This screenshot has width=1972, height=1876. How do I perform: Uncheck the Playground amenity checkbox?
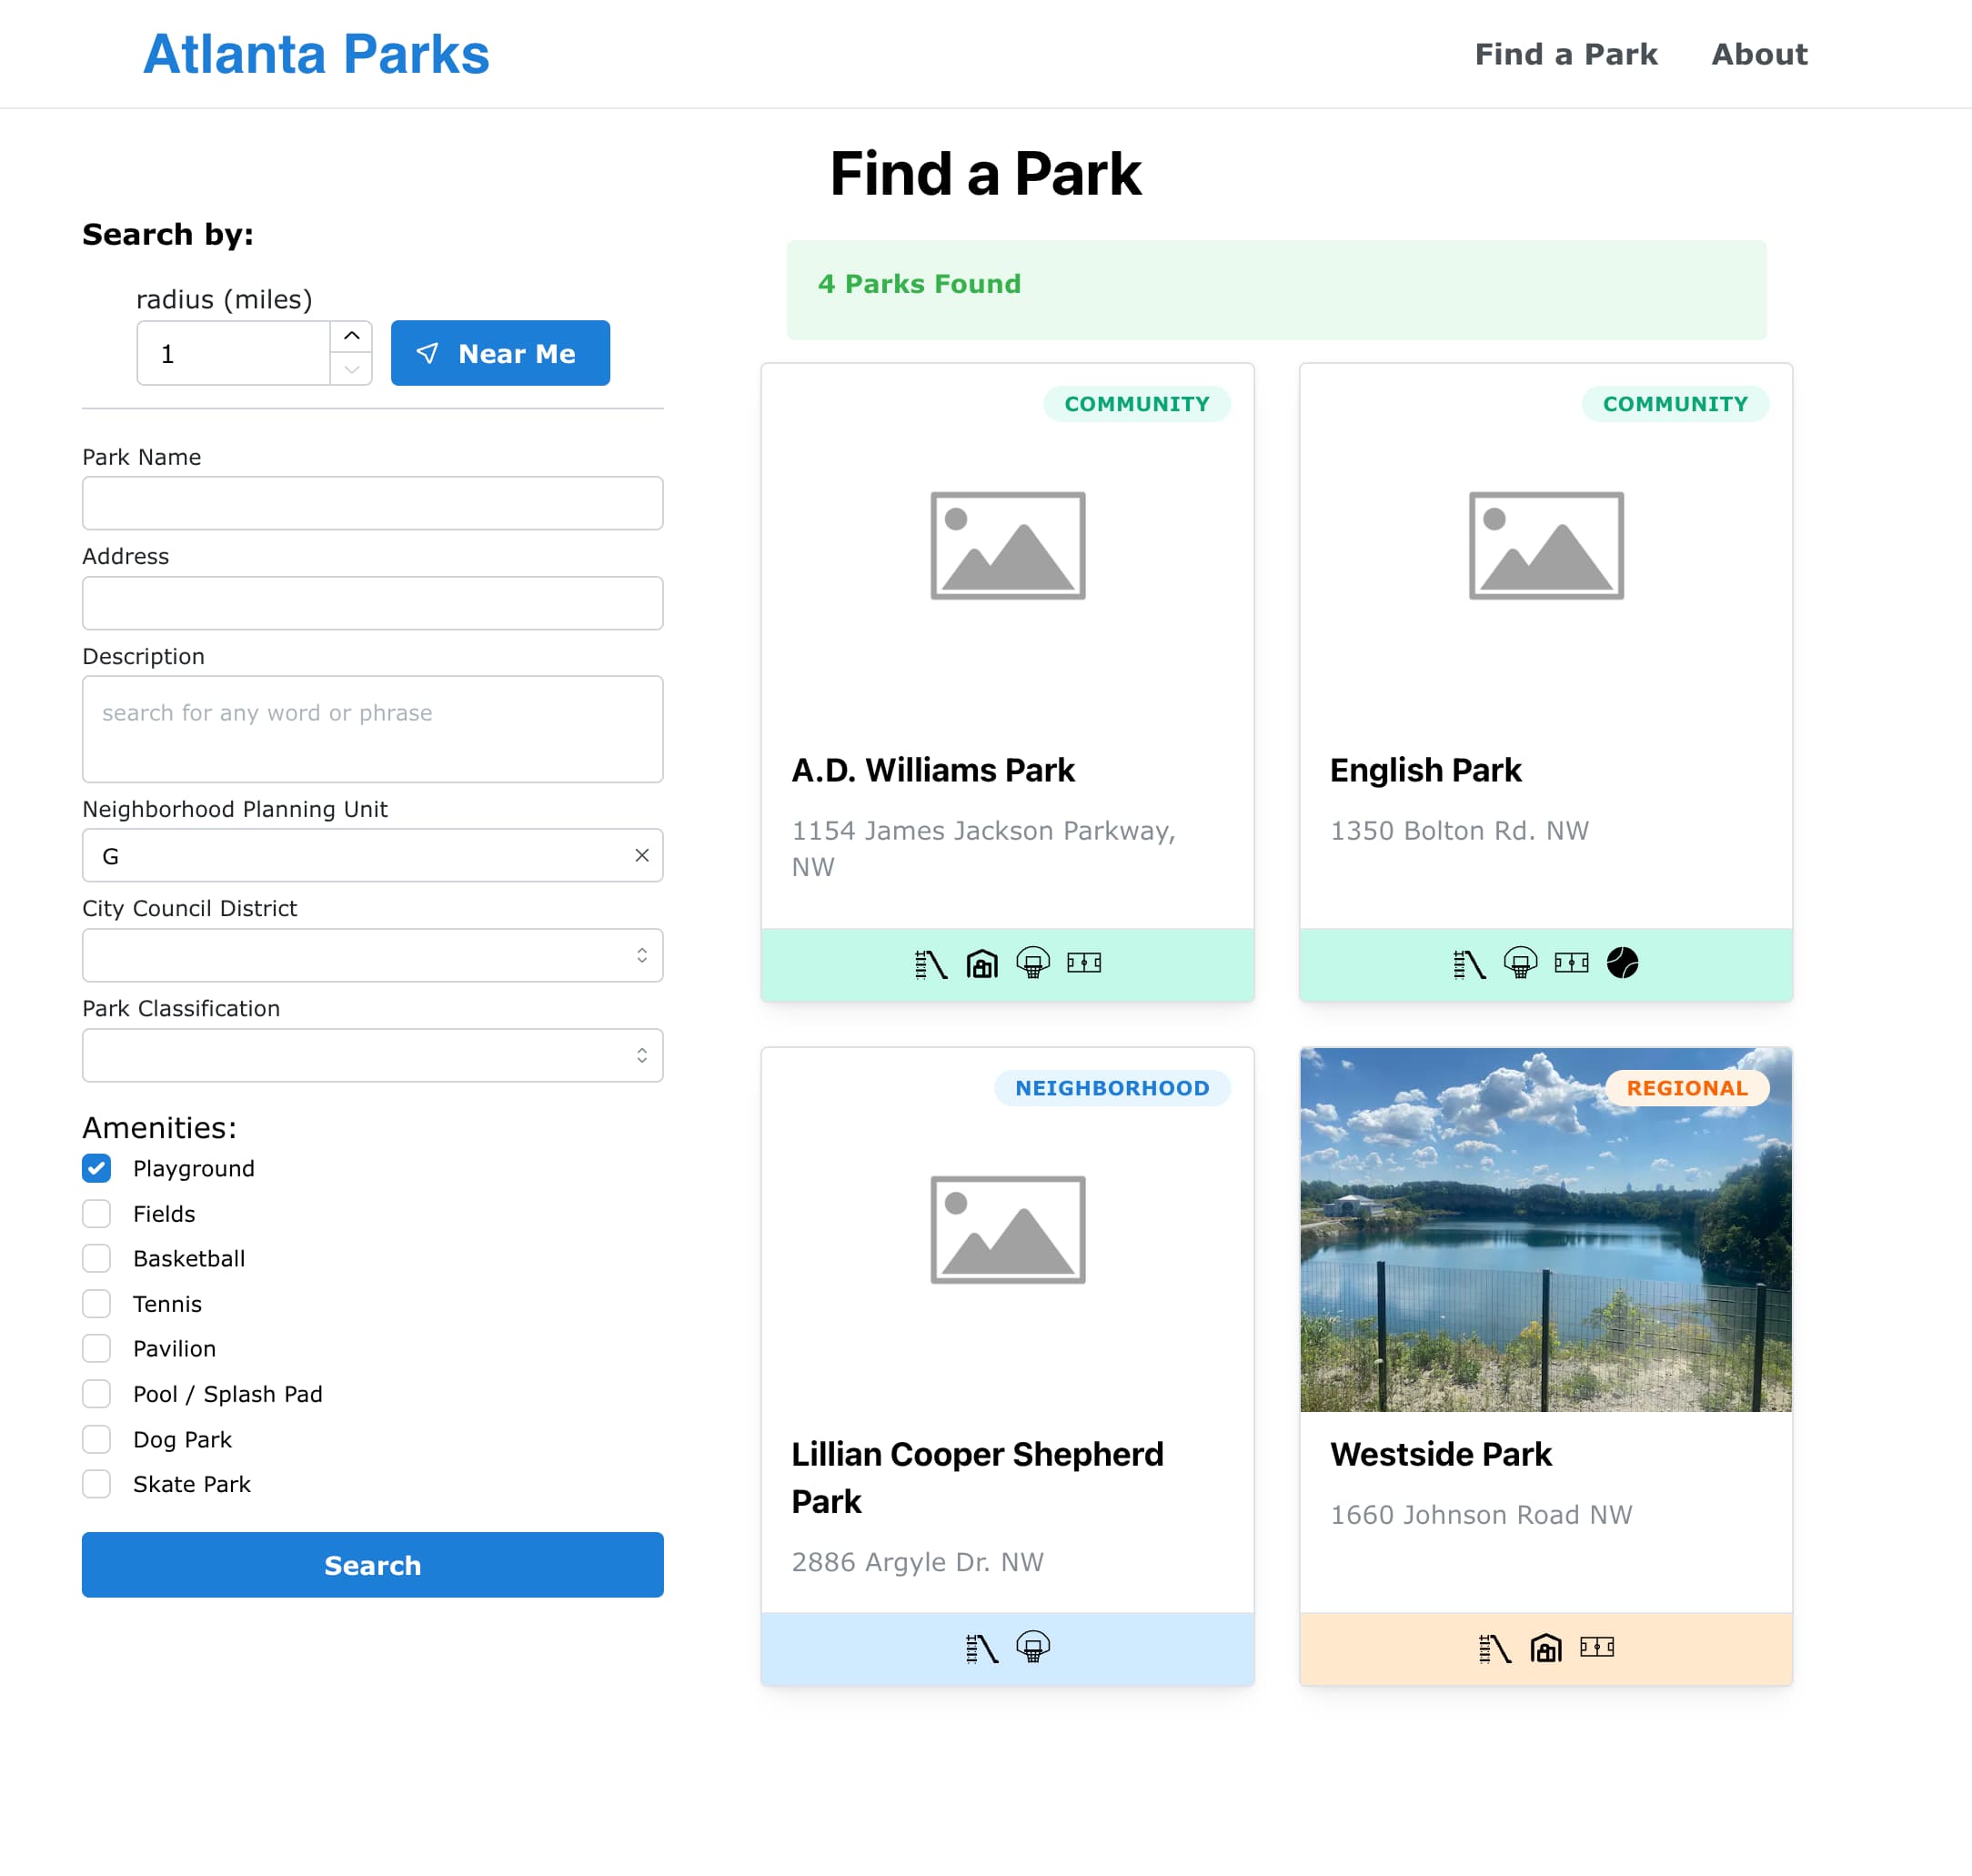pyautogui.click(x=97, y=1168)
